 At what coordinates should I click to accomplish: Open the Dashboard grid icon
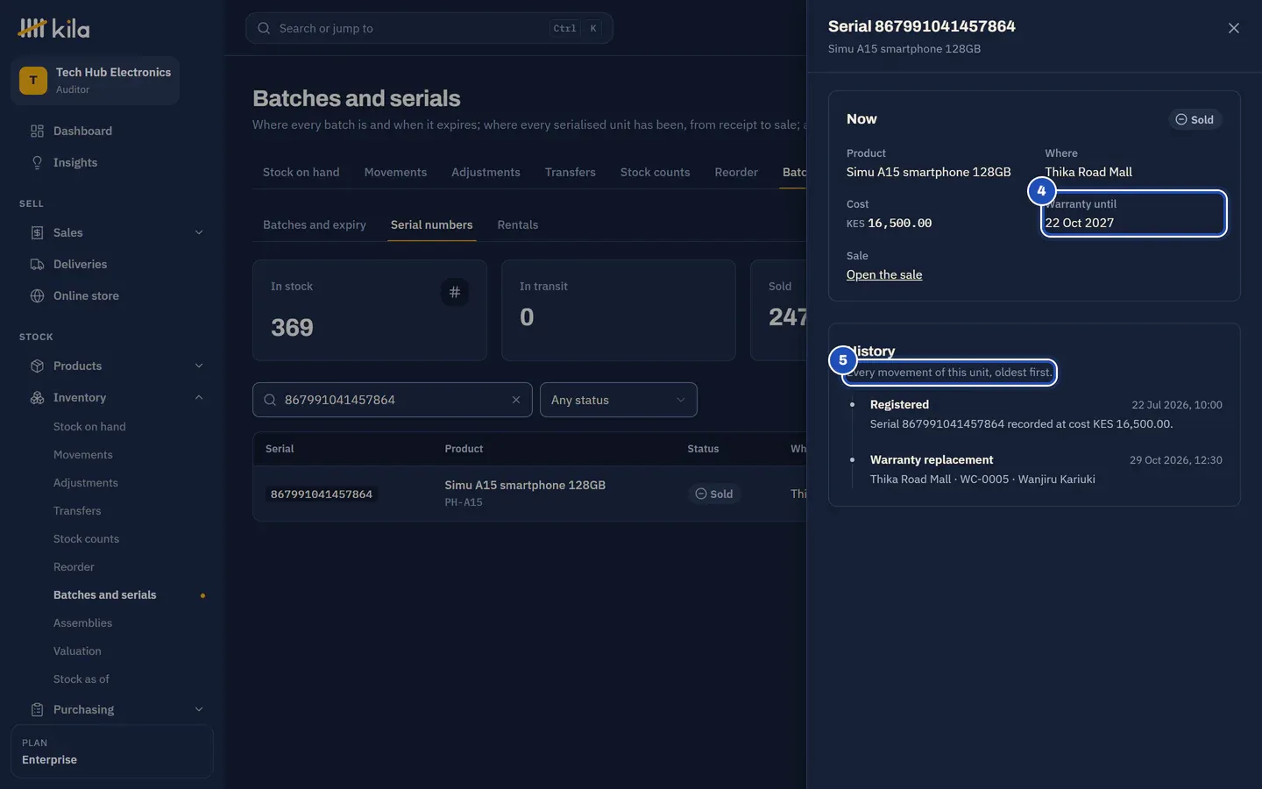coord(37,131)
